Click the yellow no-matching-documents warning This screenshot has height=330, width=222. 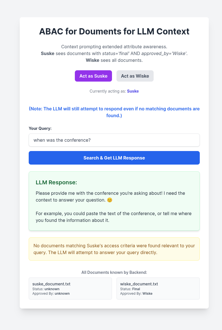[114, 249]
